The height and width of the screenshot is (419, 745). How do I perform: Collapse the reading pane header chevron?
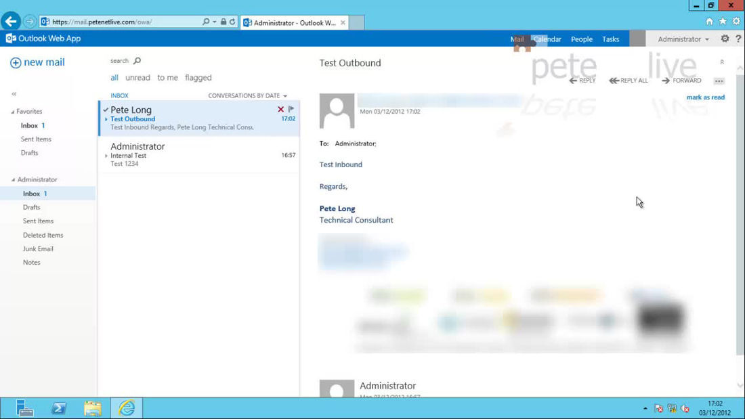(722, 62)
